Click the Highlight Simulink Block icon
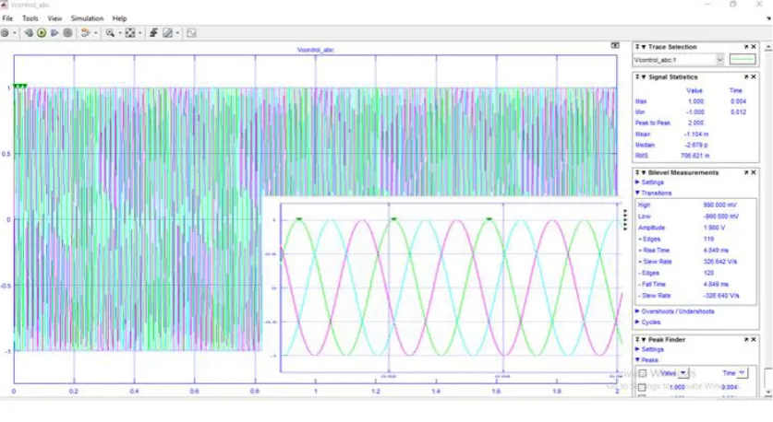Screen dimensions: 773x422 pos(85,33)
